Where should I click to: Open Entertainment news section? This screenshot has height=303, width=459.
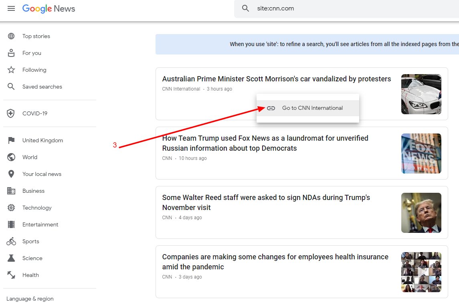coord(40,224)
